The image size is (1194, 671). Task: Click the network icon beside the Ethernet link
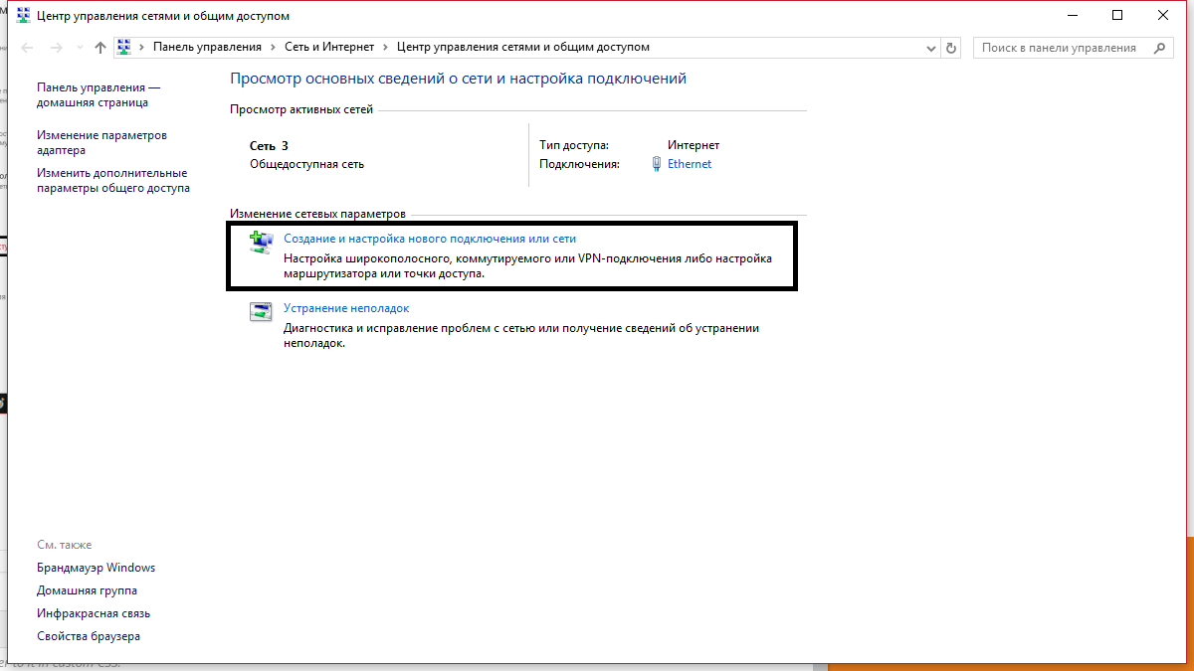pos(657,164)
